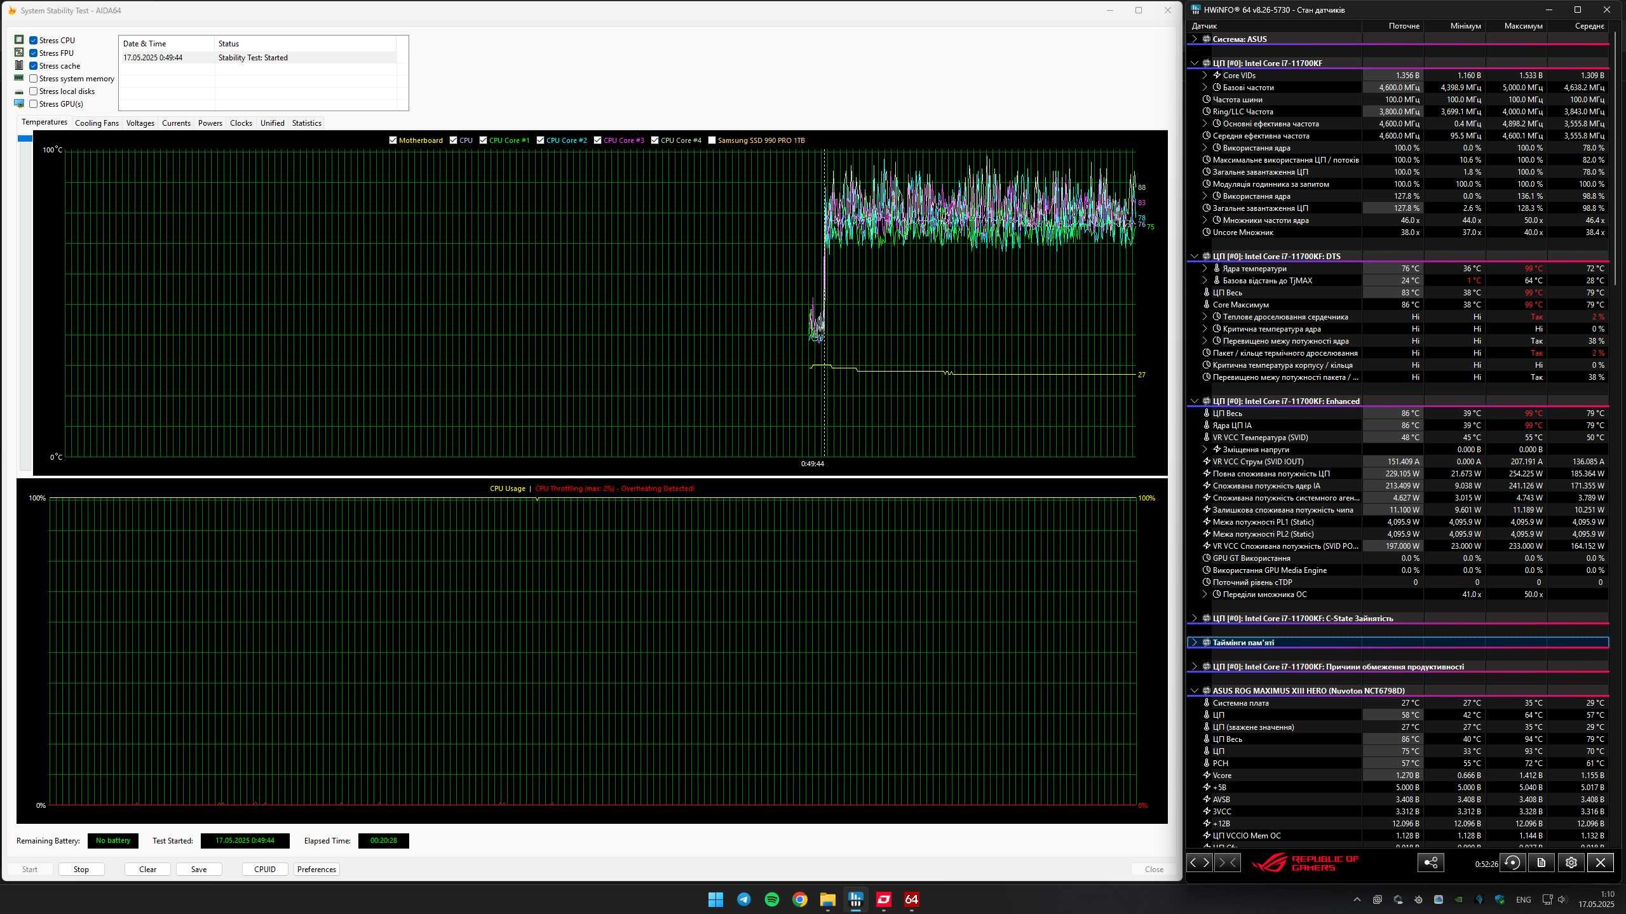
Task: Click the Stop button in AIDA64
Action: click(x=81, y=869)
